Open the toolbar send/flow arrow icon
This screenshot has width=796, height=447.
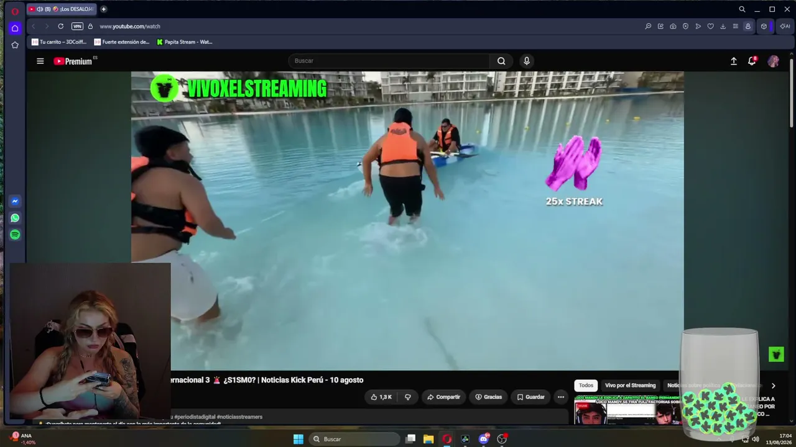698,26
